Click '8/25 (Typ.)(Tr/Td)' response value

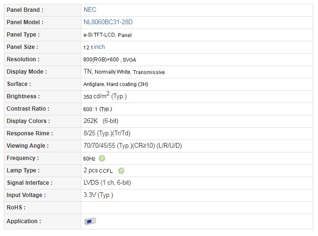point(107,133)
